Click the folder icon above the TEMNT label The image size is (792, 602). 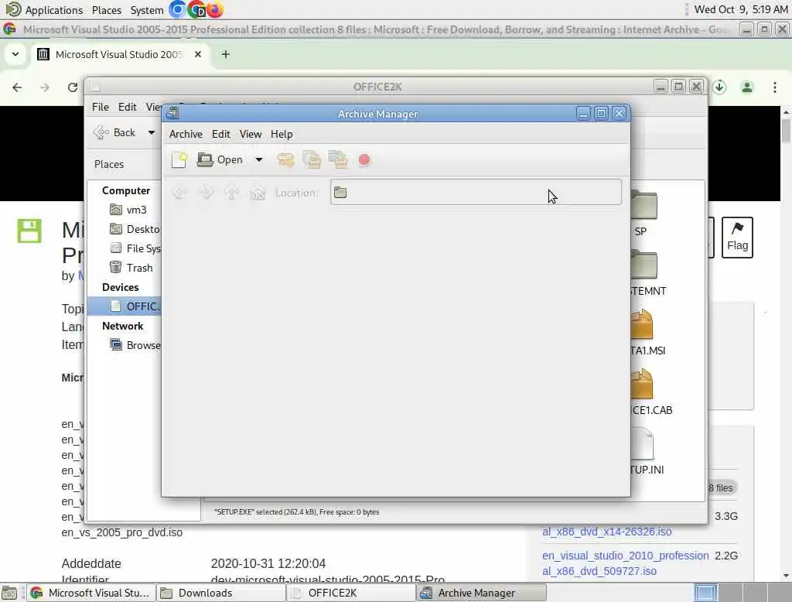point(643,265)
